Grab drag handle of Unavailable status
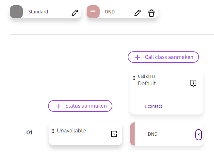This screenshot has width=214, height=155. (53, 131)
